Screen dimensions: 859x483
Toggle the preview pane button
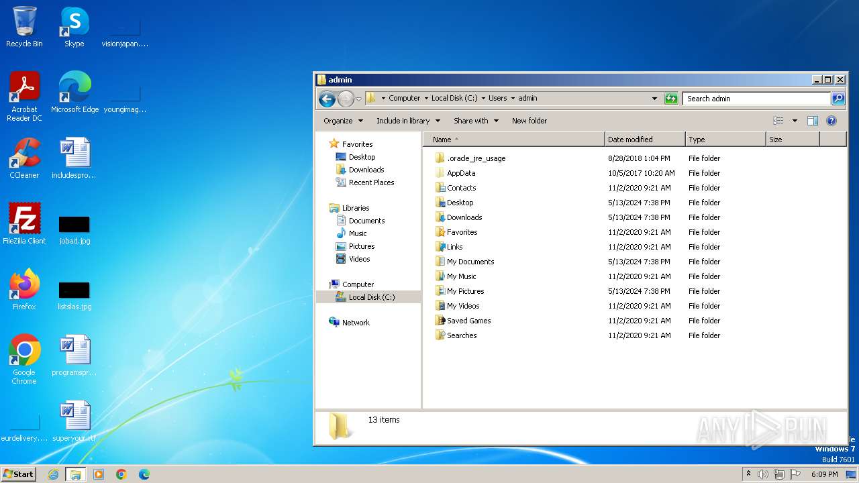click(x=813, y=121)
